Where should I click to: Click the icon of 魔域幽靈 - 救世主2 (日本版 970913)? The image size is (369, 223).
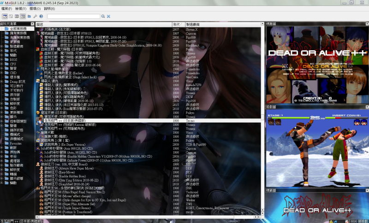[x=38, y=33]
